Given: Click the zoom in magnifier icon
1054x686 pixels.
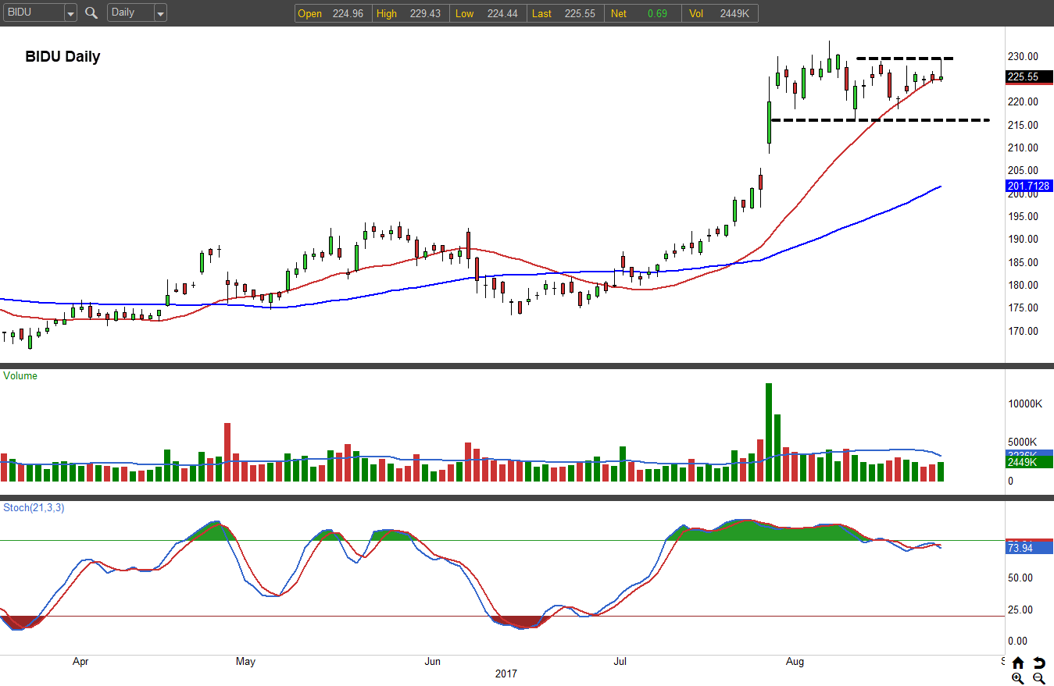Looking at the screenshot, I should [x=1018, y=678].
